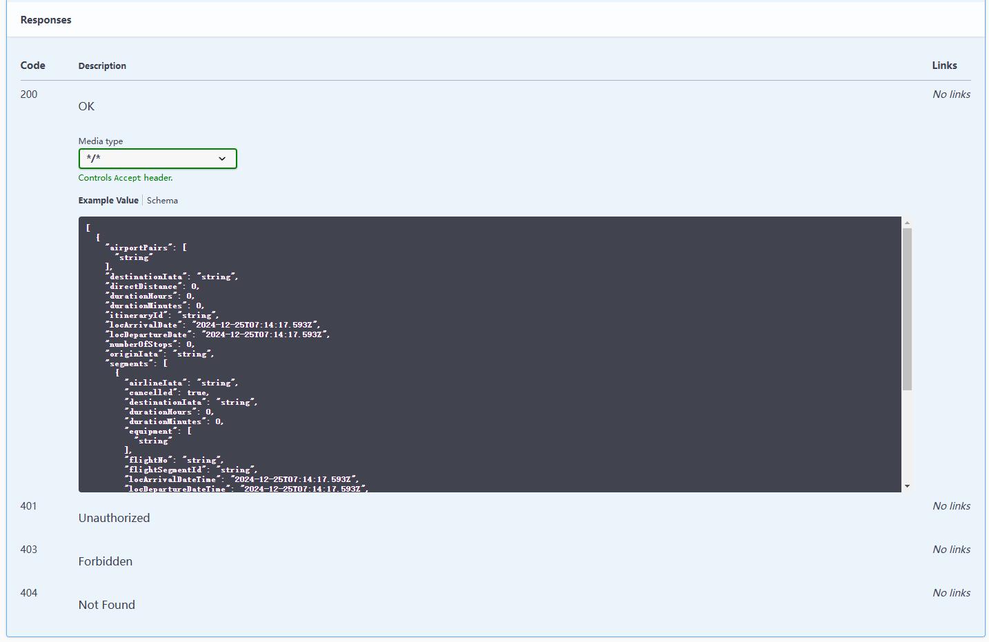
Task: Open the Media type dropdown
Action: tap(157, 159)
